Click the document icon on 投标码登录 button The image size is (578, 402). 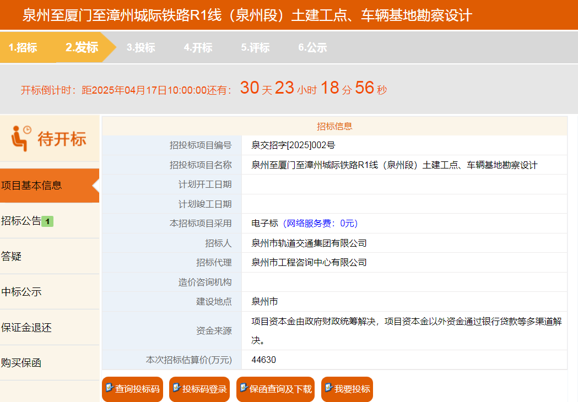point(176,388)
